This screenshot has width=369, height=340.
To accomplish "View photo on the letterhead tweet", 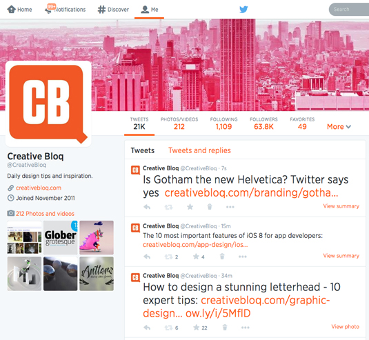I will 346,327.
